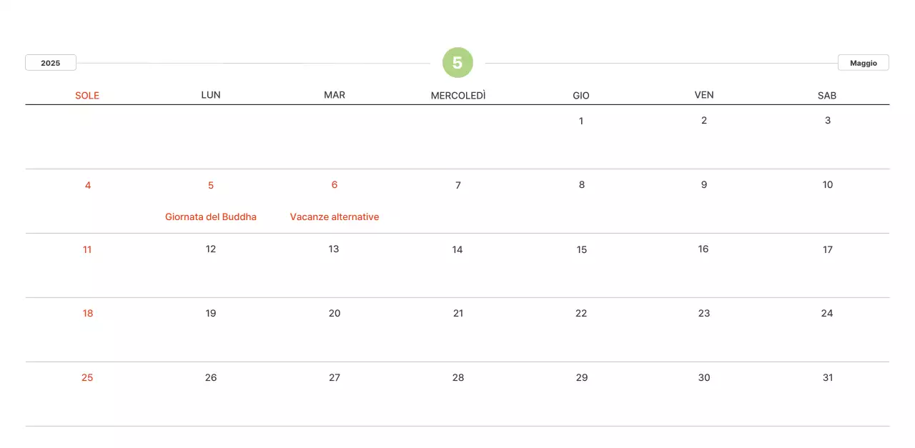Select day 22 on the grid
Image resolution: width=915 pixels, height=448 pixels.
[581, 313]
